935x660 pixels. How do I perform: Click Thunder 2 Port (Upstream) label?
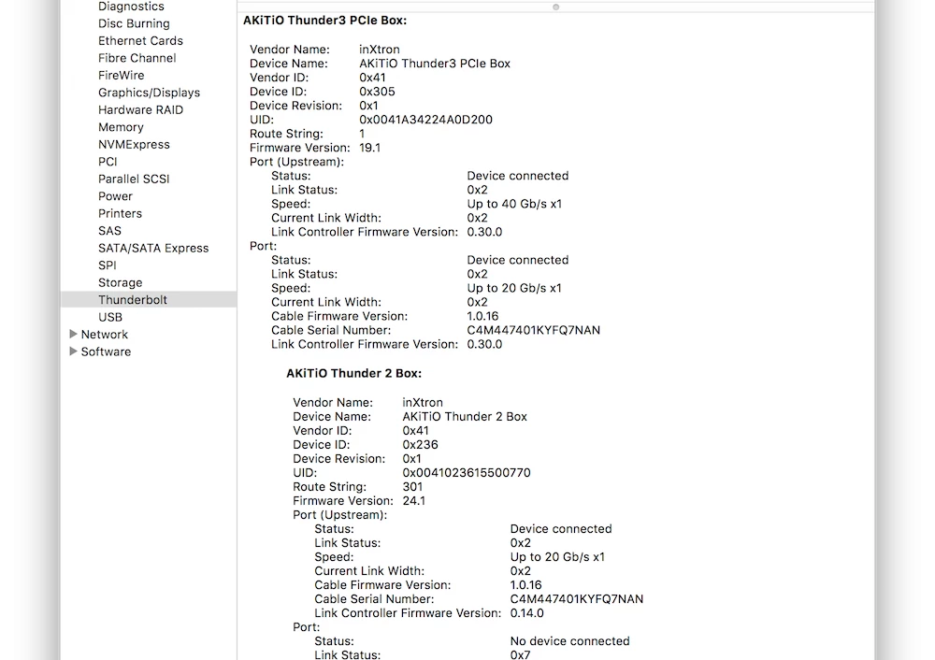[x=340, y=514]
